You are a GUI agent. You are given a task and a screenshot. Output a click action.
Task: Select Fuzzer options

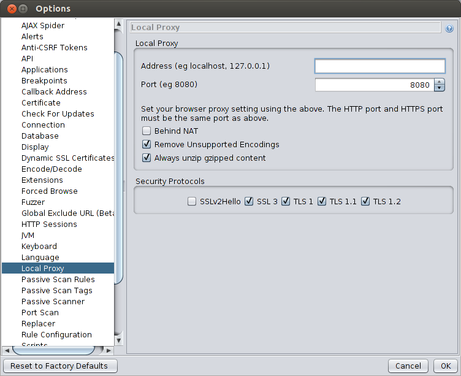pyautogui.click(x=33, y=202)
